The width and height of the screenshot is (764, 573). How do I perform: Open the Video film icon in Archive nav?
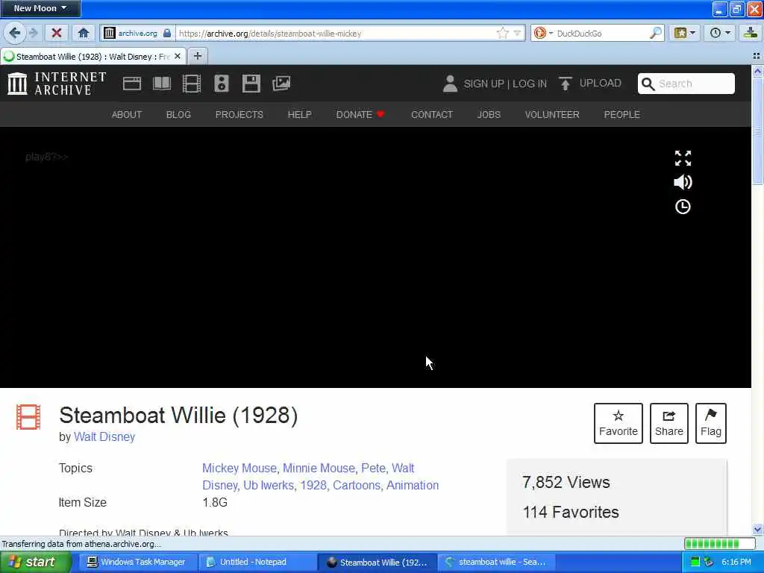click(x=192, y=84)
